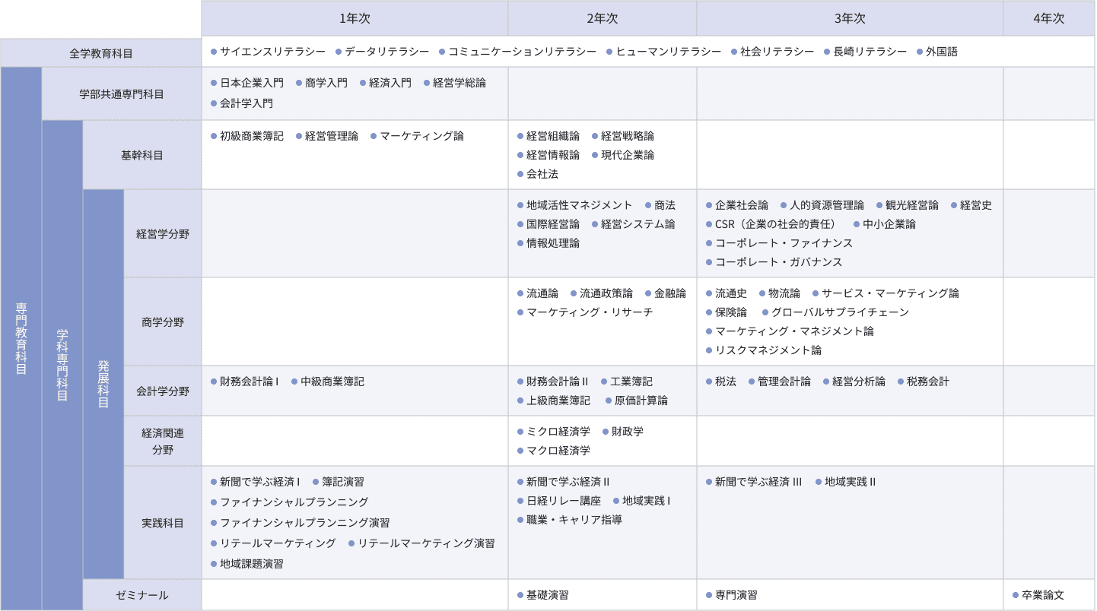
Task: Select the ミクロ経済学 course
Action: click(x=553, y=432)
